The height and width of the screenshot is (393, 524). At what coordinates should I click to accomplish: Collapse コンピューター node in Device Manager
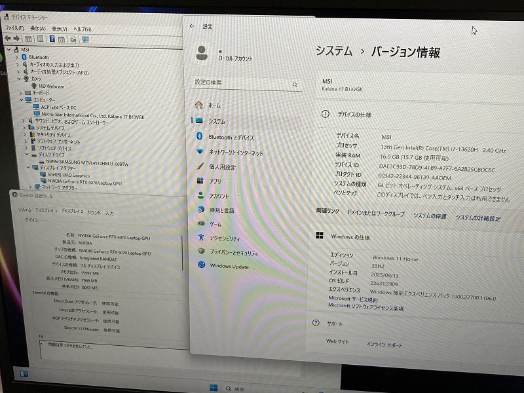pos(21,100)
